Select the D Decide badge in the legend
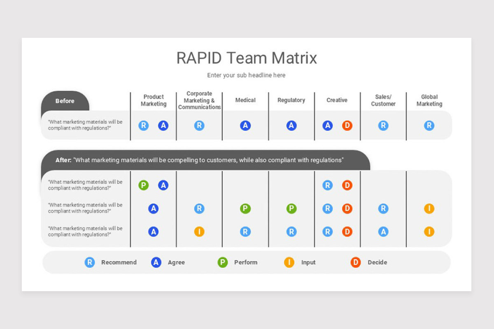Viewport: 494px width, 329px height. [355, 262]
